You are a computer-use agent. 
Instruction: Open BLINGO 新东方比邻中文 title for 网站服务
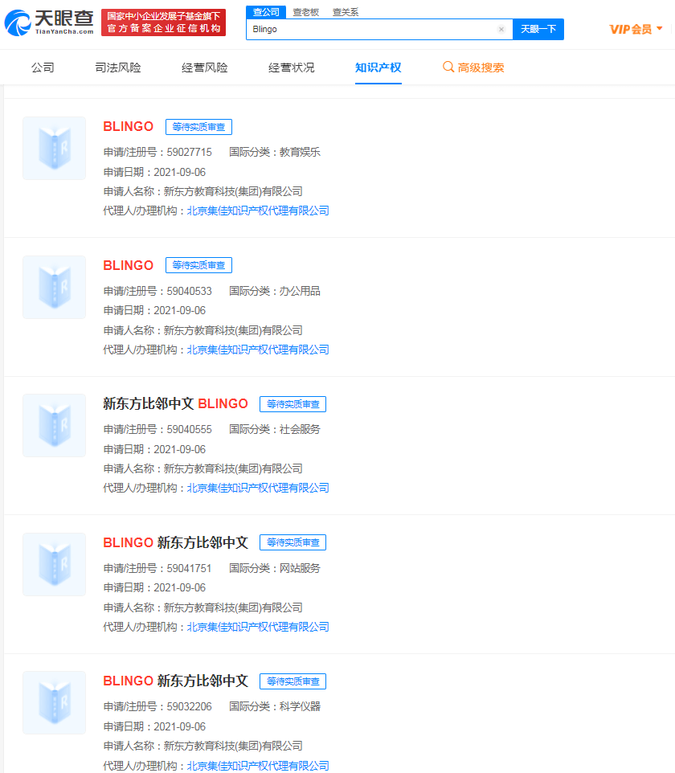[x=175, y=542]
